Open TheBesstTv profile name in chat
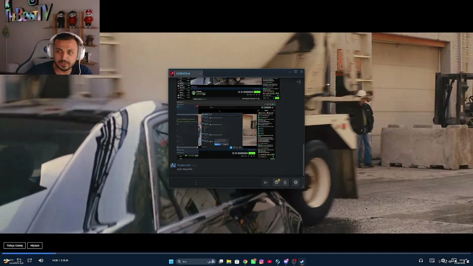Viewport: 473px width, 266px height. click(184, 165)
